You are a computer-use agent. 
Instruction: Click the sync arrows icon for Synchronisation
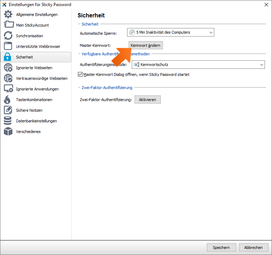pyautogui.click(x=8, y=35)
